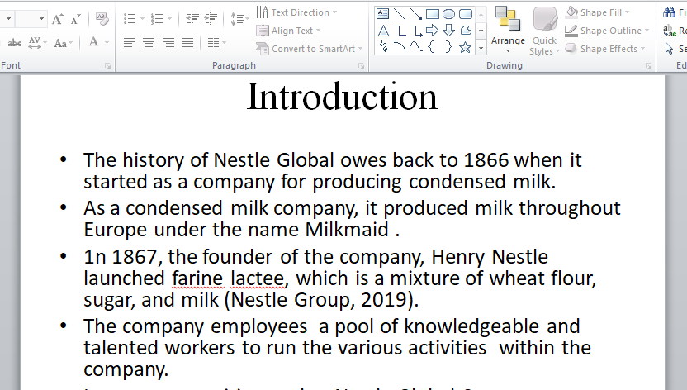
Task: Click bullet text mentioning Milkmaid
Action: coord(352,219)
